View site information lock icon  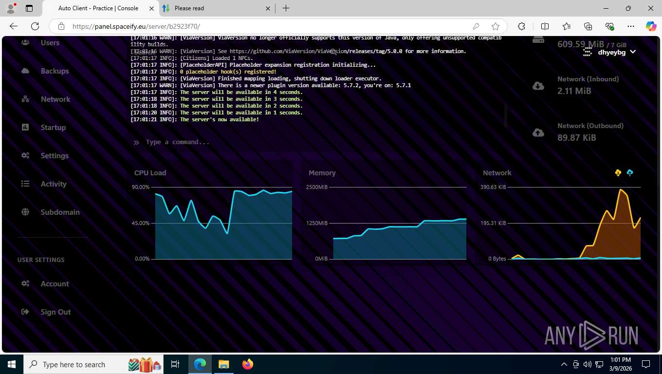click(x=61, y=26)
